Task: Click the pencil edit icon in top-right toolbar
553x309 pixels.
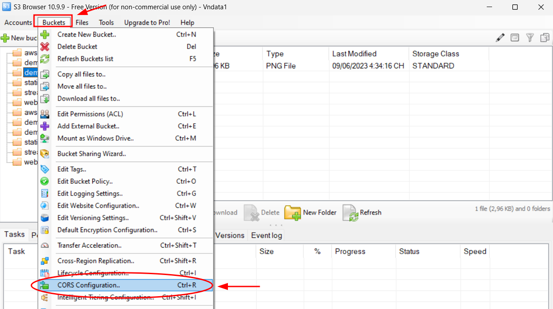Action: click(x=500, y=38)
